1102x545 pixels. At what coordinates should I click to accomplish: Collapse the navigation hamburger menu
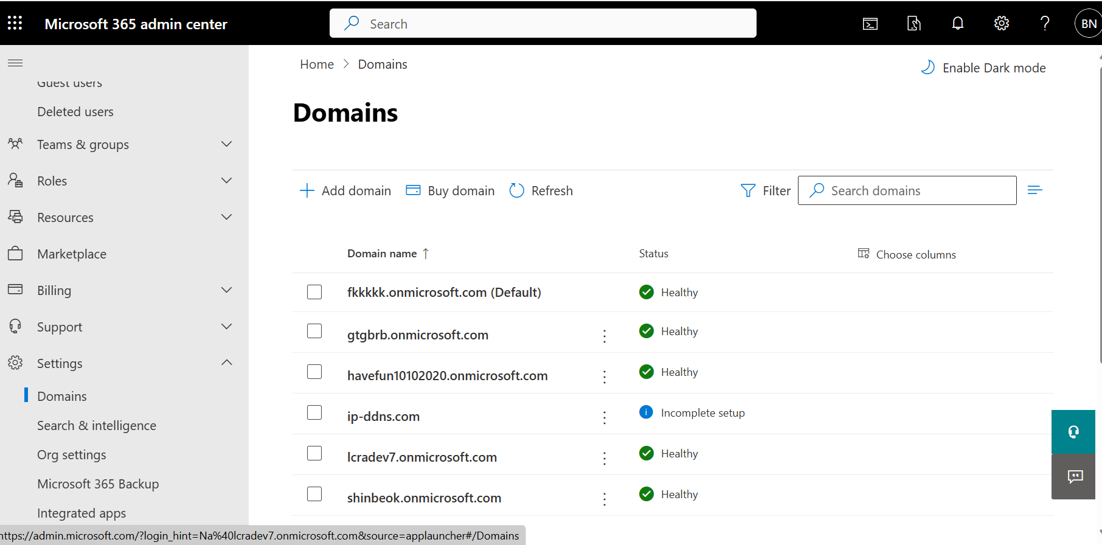(15, 63)
